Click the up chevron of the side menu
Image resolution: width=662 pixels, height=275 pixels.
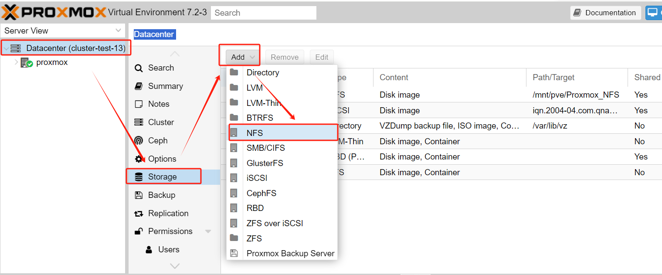point(174,54)
